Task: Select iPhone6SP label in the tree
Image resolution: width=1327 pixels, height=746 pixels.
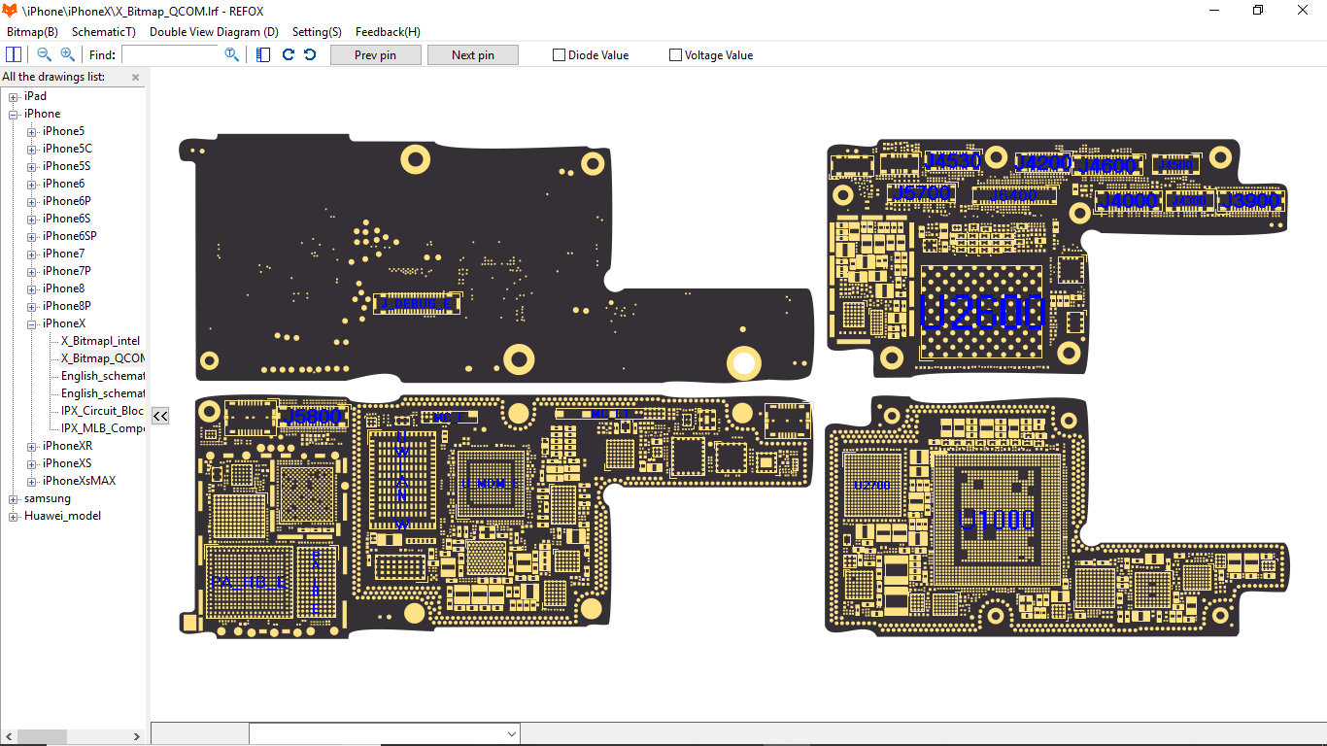Action: [x=70, y=236]
